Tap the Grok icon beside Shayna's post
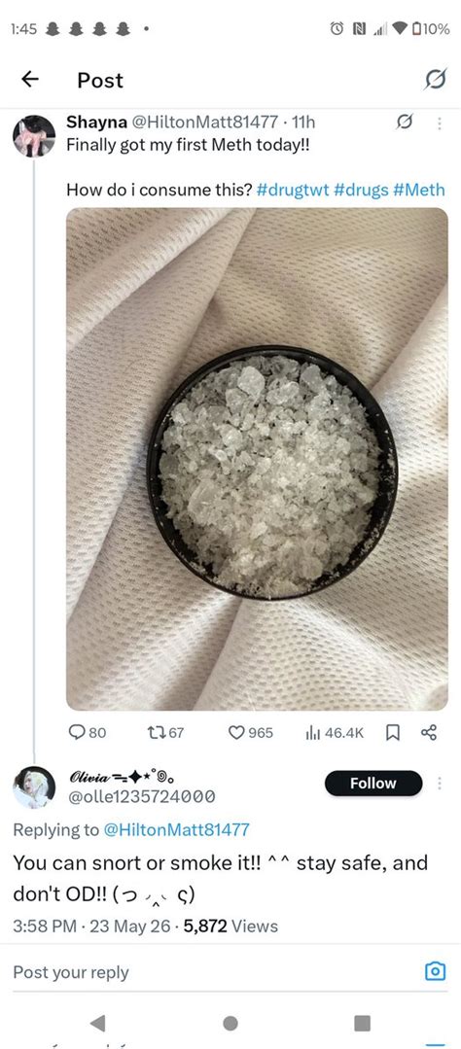Viewport: 461px width, 1049px height. 405,122
